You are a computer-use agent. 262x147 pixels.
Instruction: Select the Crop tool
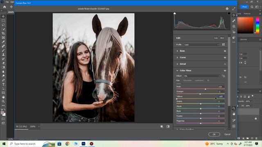3,33
